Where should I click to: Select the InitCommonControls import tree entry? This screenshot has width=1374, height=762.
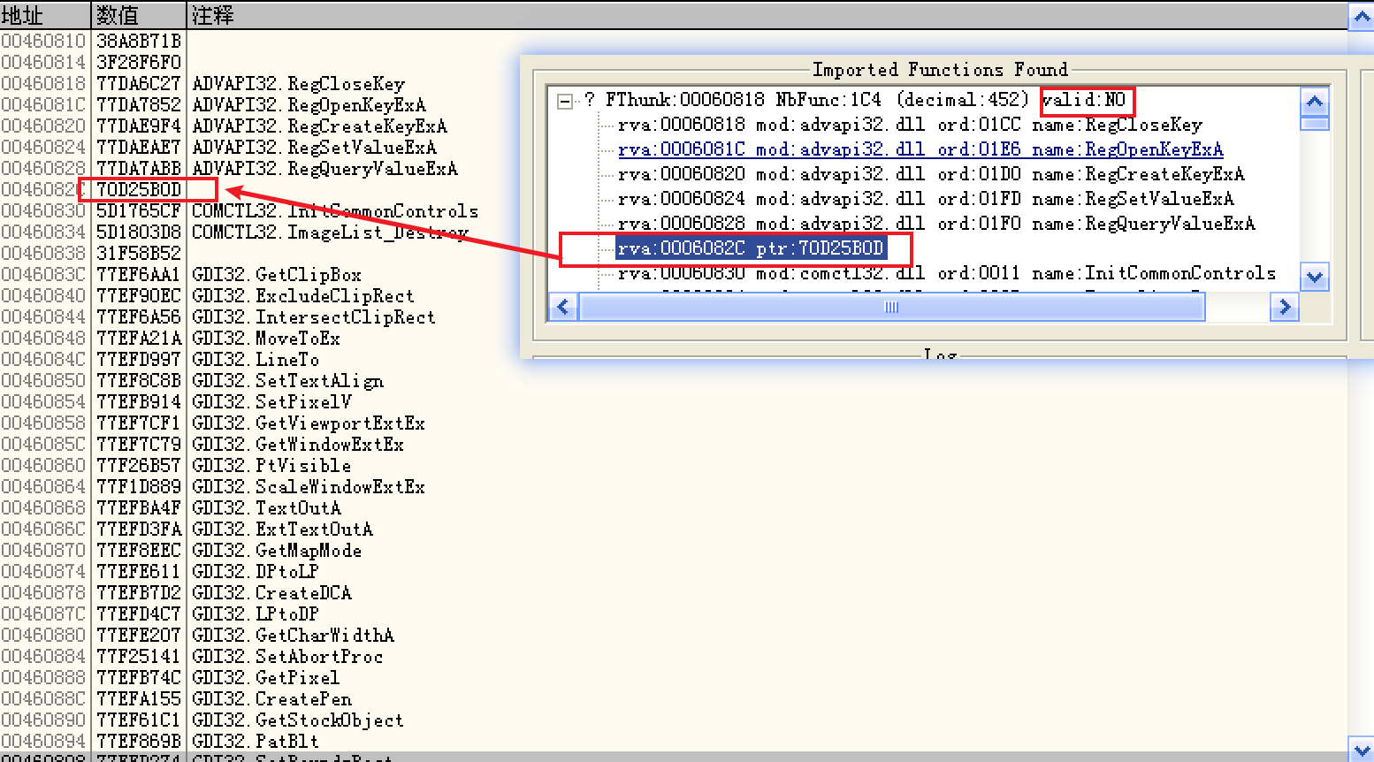[946, 273]
